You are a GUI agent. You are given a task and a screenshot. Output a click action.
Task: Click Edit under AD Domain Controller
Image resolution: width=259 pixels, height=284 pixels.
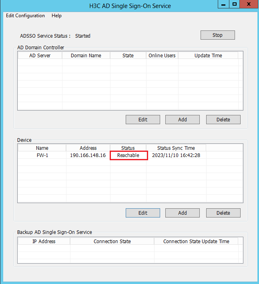143,119
